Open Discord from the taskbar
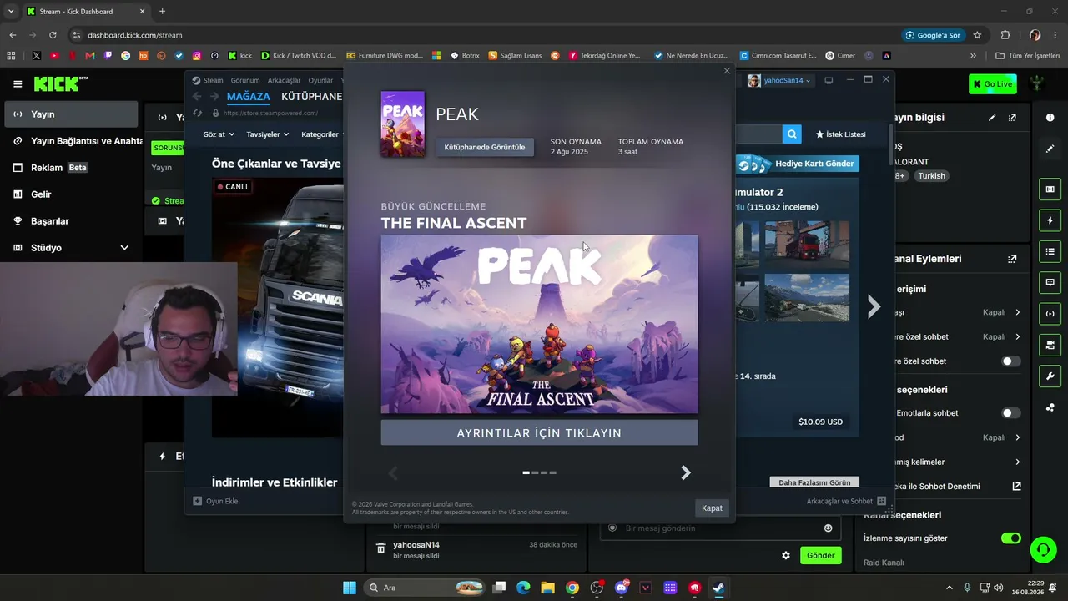1068x601 pixels. pos(621,588)
